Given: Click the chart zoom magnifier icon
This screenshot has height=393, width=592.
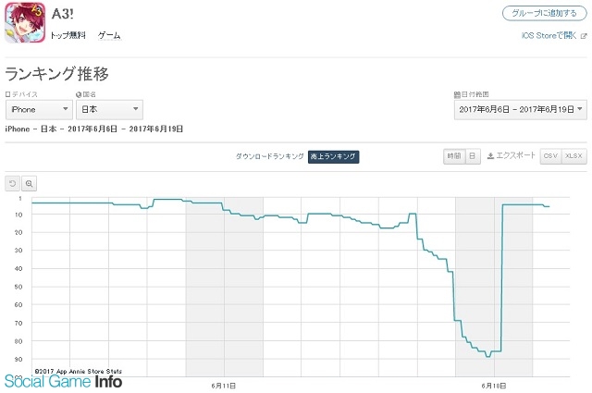Looking at the screenshot, I should pos(29,183).
